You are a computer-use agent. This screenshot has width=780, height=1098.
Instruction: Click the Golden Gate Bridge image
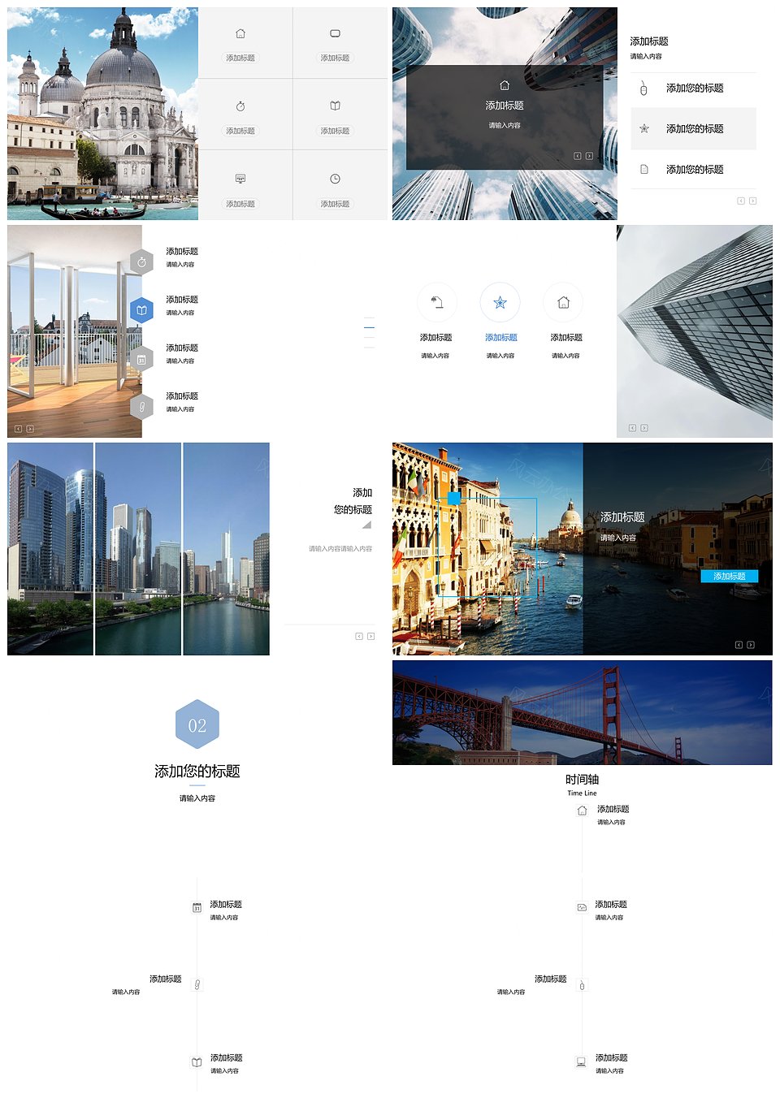pos(582,712)
